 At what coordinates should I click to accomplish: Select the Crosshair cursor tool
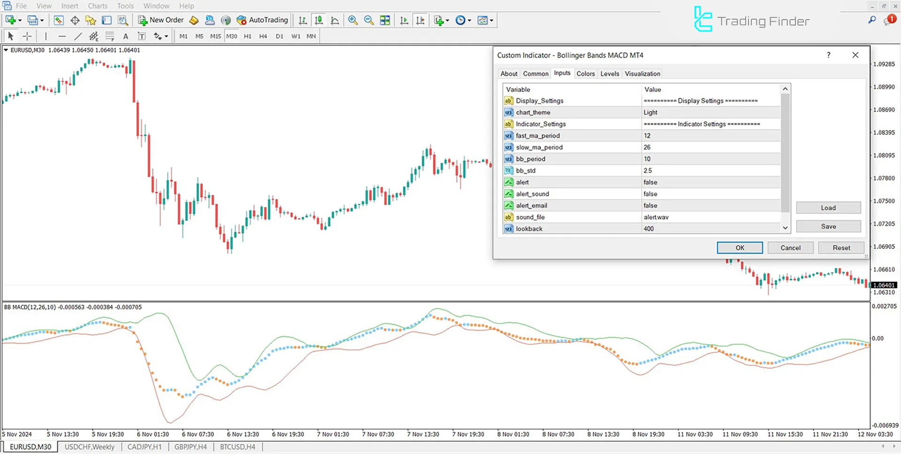point(27,36)
